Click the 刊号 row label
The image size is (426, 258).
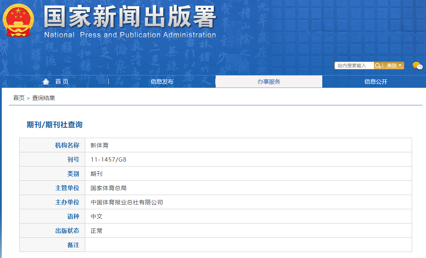(x=73, y=159)
